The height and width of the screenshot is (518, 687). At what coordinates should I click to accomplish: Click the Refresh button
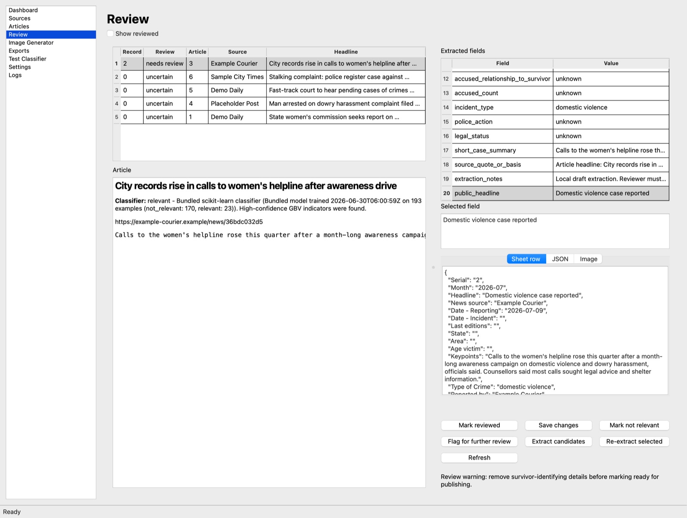tap(479, 458)
